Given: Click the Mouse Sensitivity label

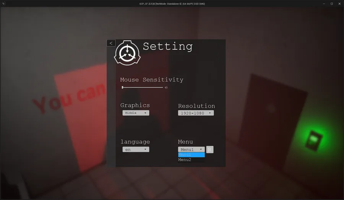Looking at the screenshot, I should pos(152,80).
